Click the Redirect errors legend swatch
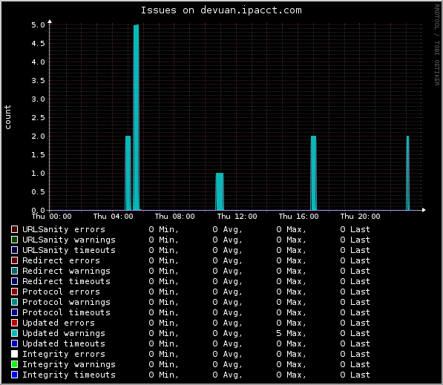Viewport: 443px width, 385px height. [14, 260]
